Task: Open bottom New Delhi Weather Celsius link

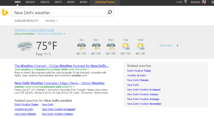Action: (57, 114)
